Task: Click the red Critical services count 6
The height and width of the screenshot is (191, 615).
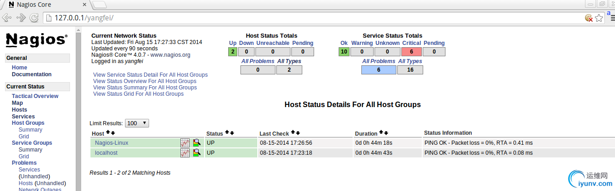Action: coord(412,51)
